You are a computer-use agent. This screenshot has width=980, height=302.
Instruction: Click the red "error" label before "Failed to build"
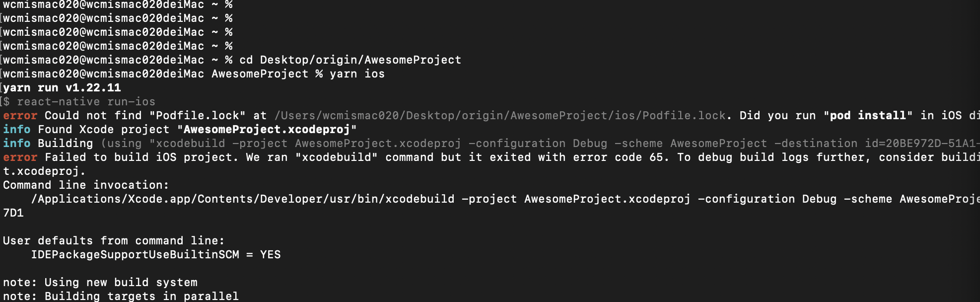pyautogui.click(x=20, y=157)
